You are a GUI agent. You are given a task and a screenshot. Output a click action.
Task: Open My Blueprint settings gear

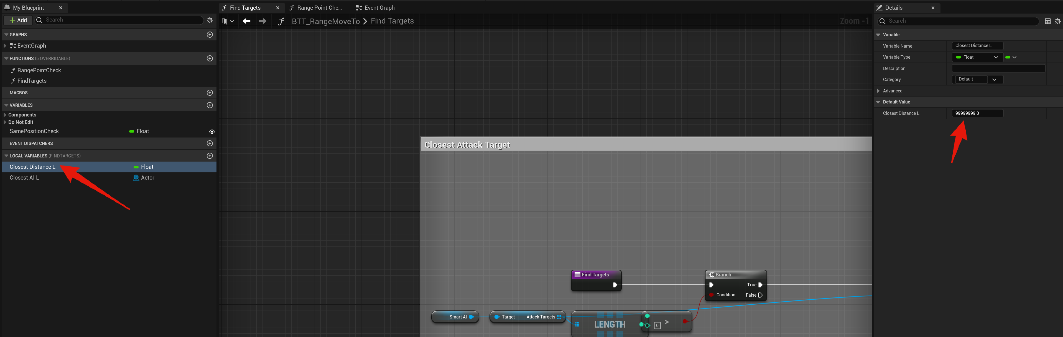210,20
